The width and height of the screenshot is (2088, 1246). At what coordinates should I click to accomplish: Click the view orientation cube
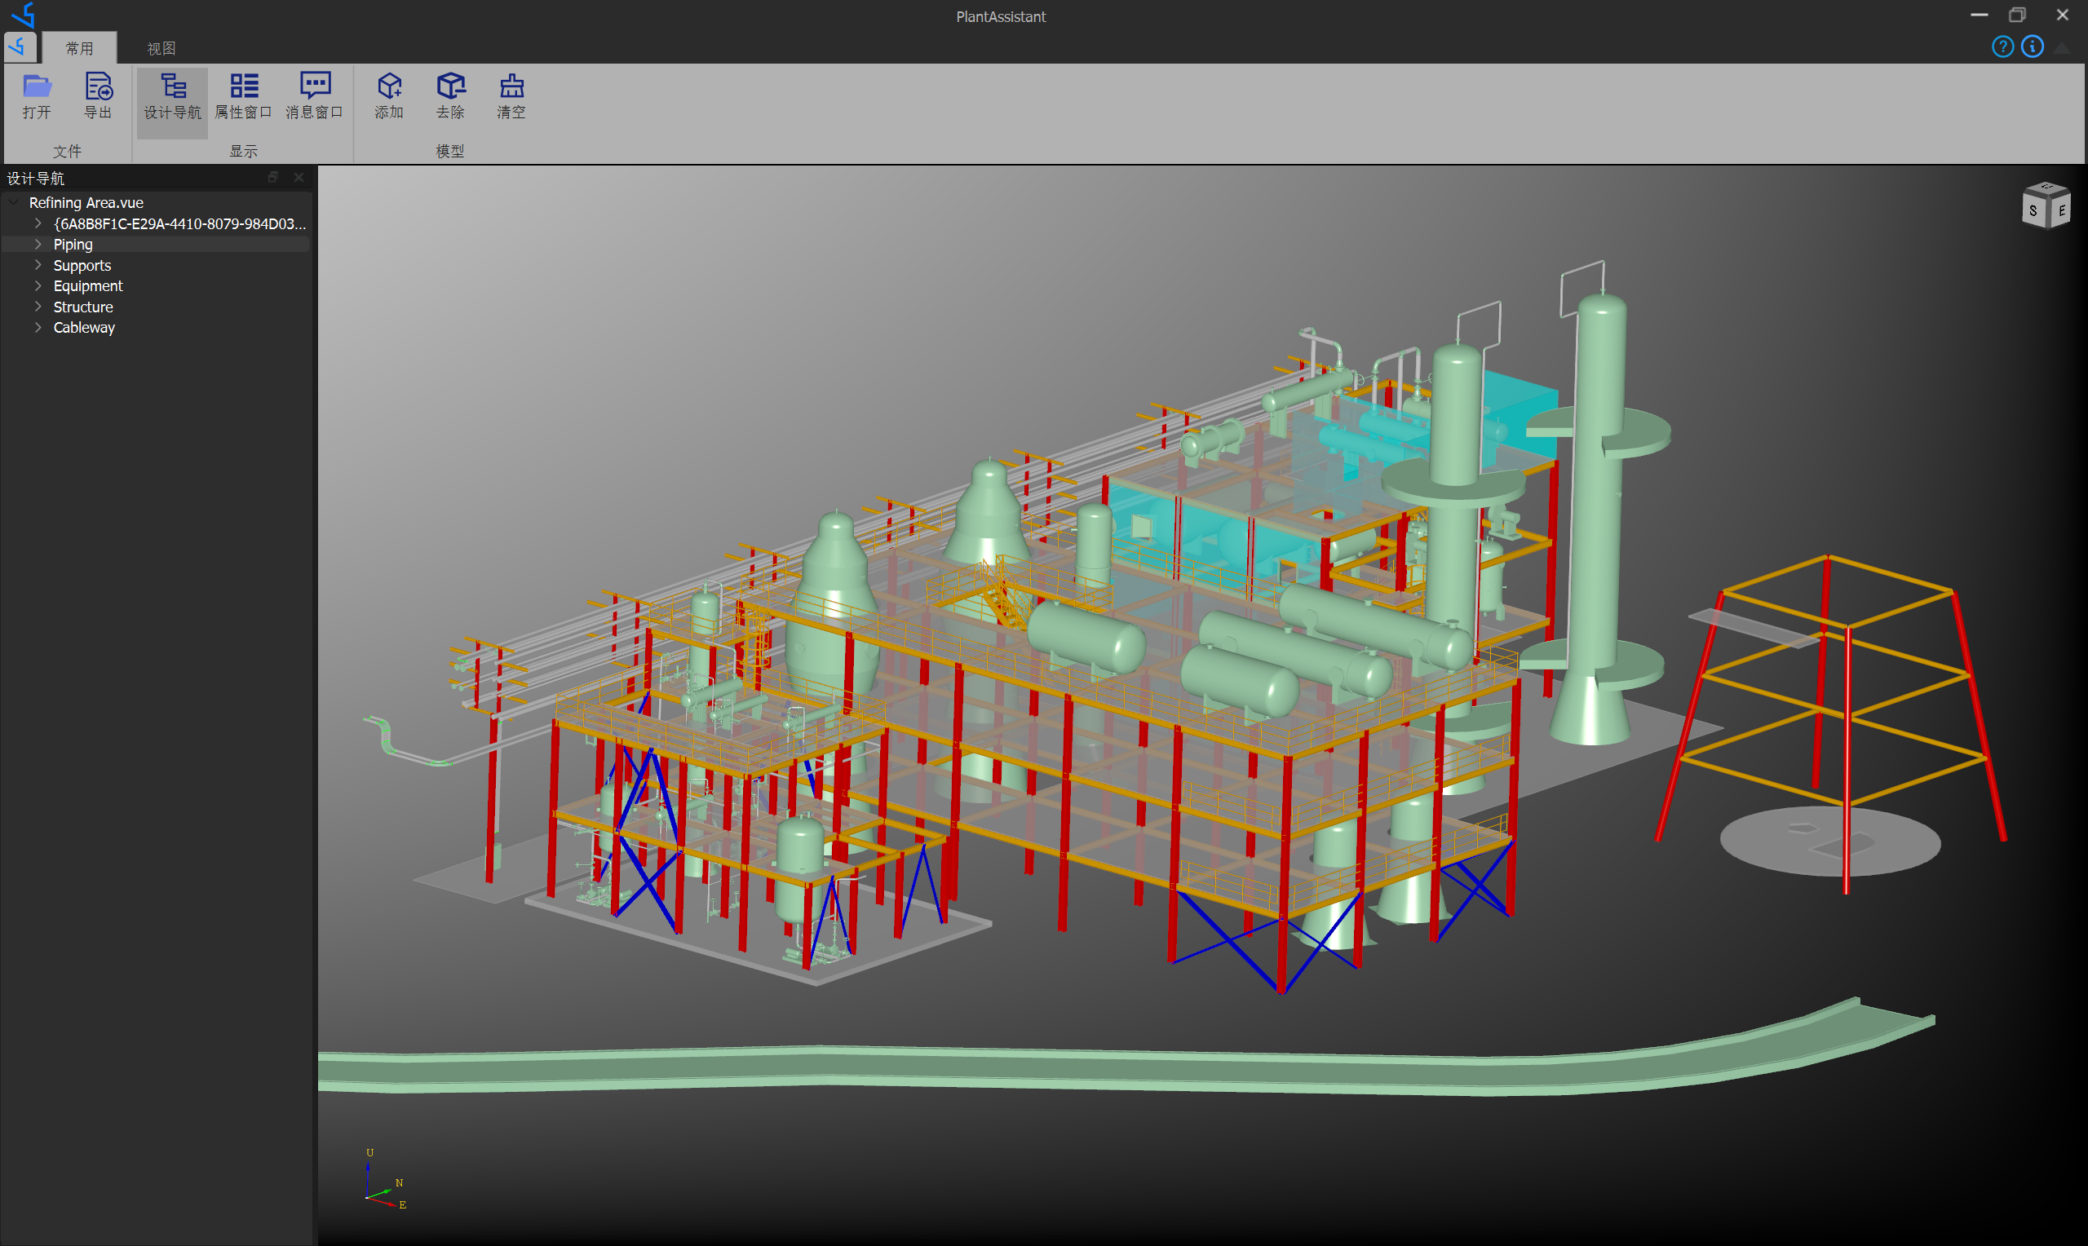[x=2046, y=205]
